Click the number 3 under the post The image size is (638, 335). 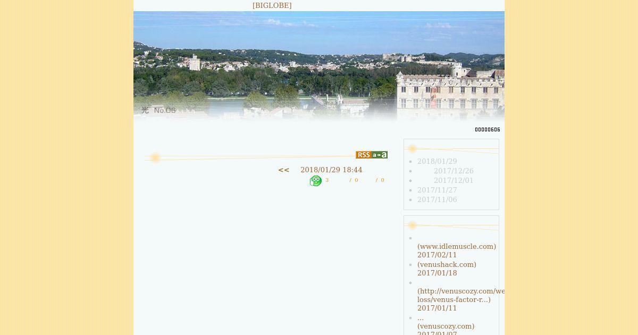327,180
